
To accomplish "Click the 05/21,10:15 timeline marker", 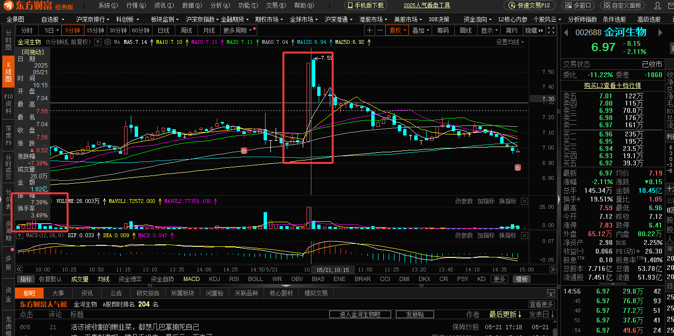I will coord(333,269).
